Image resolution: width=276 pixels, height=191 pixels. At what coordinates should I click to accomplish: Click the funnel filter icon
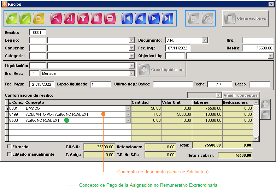(x=83, y=18)
